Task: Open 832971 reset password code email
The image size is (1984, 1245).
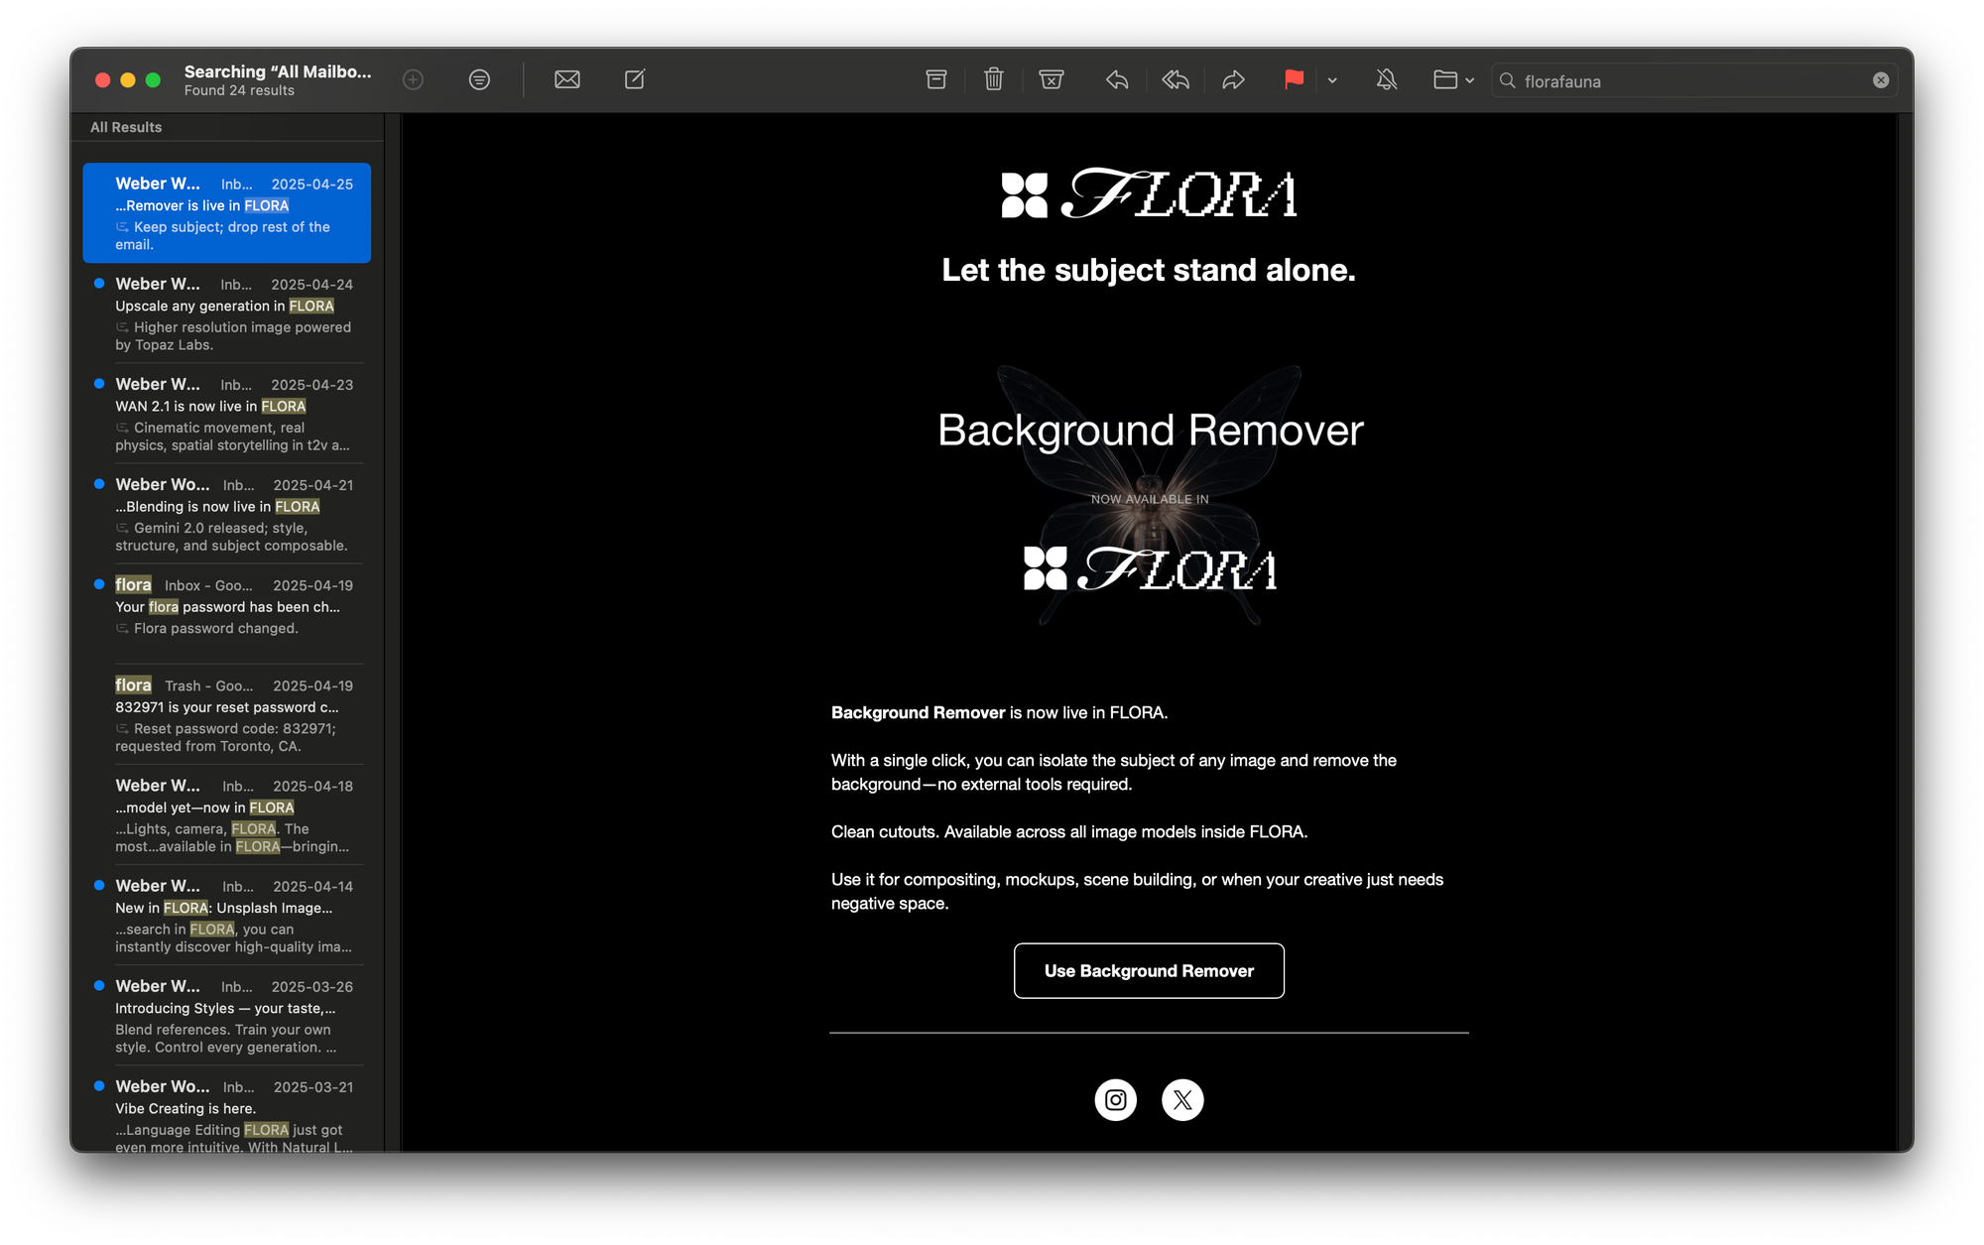Action: (227, 714)
